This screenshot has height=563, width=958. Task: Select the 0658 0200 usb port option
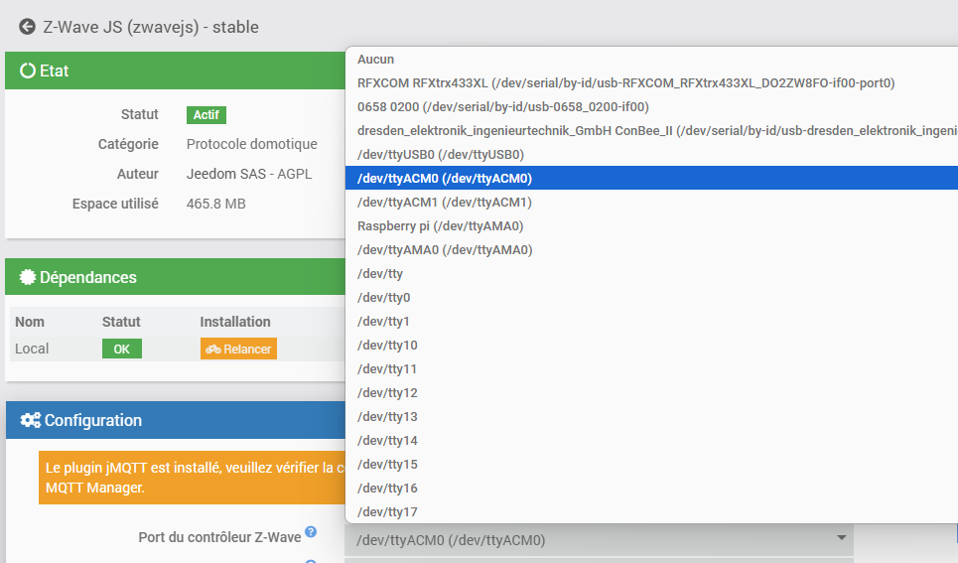[x=502, y=107]
